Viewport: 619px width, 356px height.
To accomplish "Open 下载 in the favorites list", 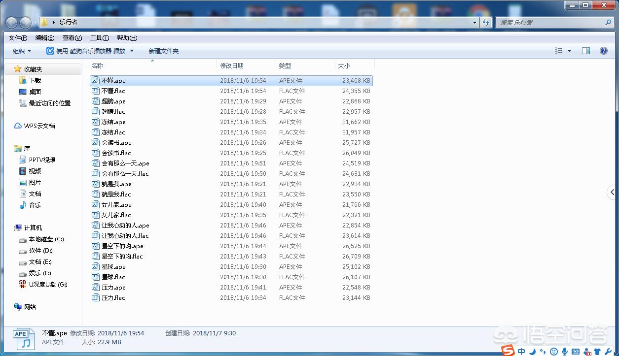I will click(35, 80).
